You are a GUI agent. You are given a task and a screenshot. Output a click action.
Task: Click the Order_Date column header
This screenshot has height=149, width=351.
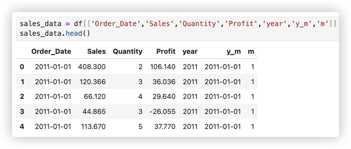[x=51, y=51]
